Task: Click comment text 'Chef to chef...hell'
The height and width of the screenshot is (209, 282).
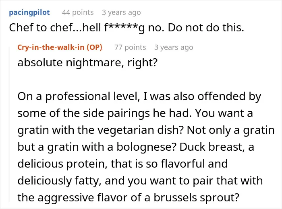Action: click(x=55, y=28)
